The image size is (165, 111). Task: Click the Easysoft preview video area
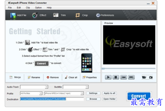click(x=129, y=45)
